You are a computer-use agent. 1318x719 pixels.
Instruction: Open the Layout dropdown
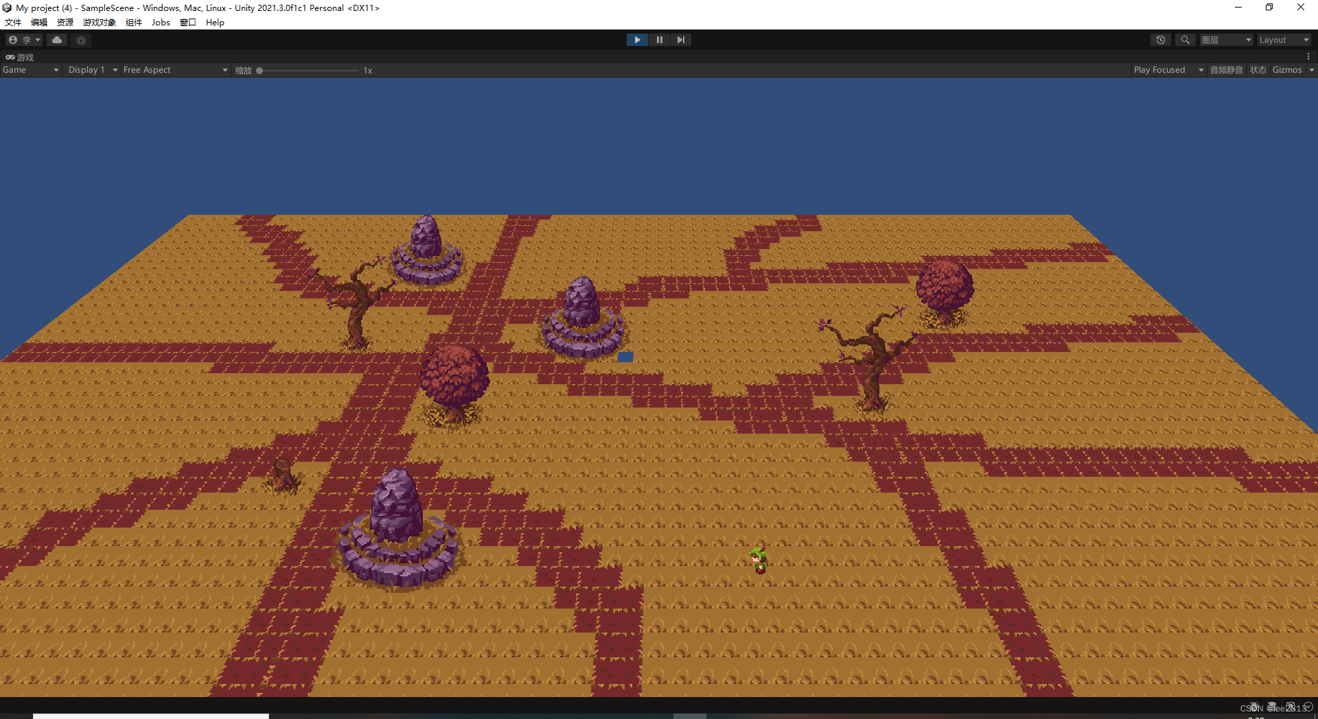(x=1284, y=40)
